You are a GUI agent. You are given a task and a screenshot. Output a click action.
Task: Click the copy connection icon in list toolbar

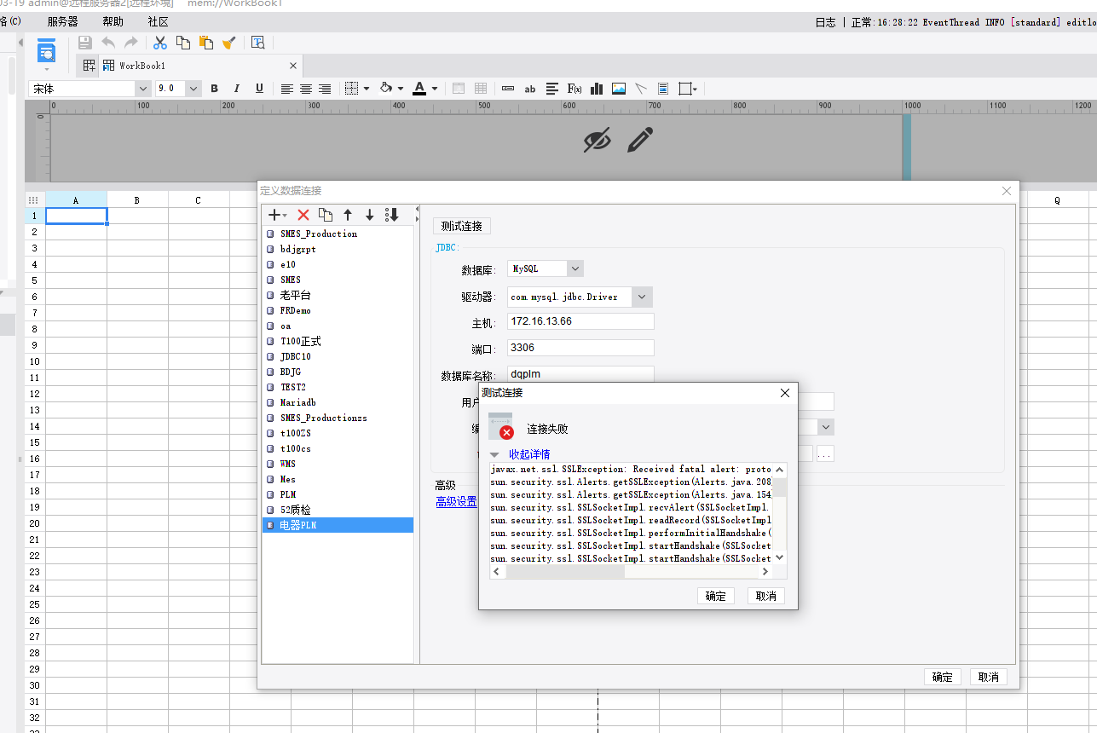325,216
